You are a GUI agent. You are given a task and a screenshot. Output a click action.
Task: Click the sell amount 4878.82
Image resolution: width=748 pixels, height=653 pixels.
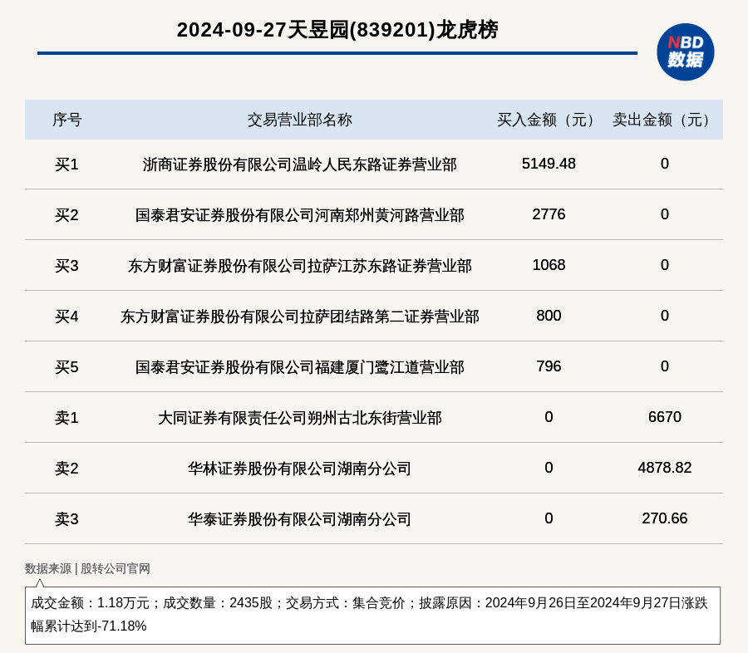tap(665, 468)
